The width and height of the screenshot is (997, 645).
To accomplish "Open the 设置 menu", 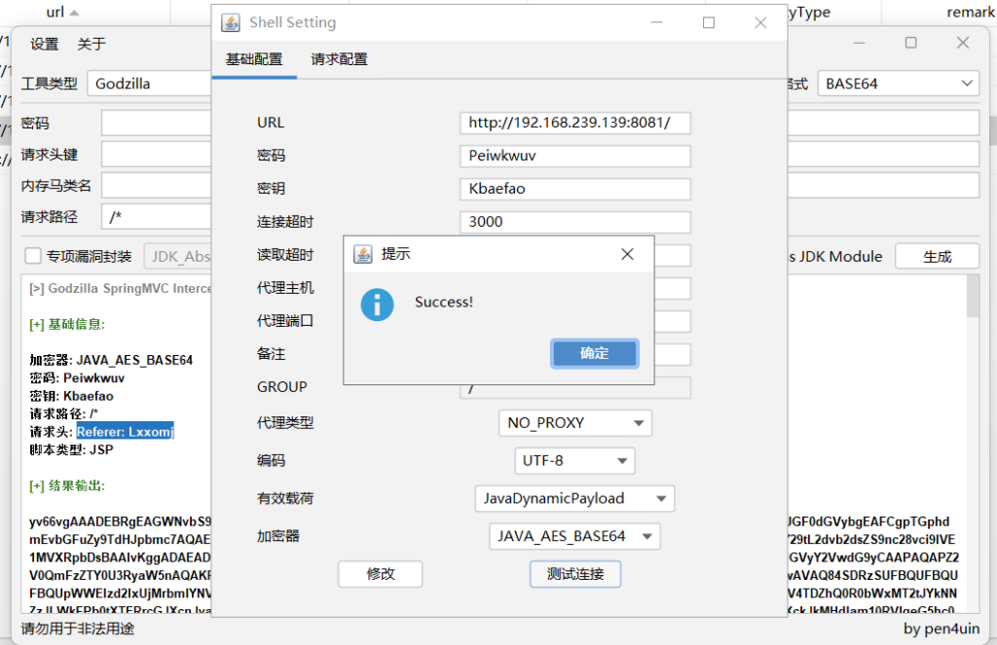I will (44, 44).
